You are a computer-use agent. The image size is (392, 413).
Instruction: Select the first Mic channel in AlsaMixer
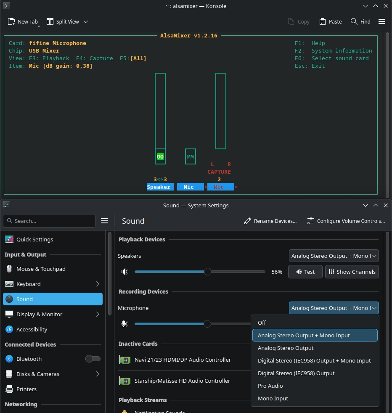190,187
